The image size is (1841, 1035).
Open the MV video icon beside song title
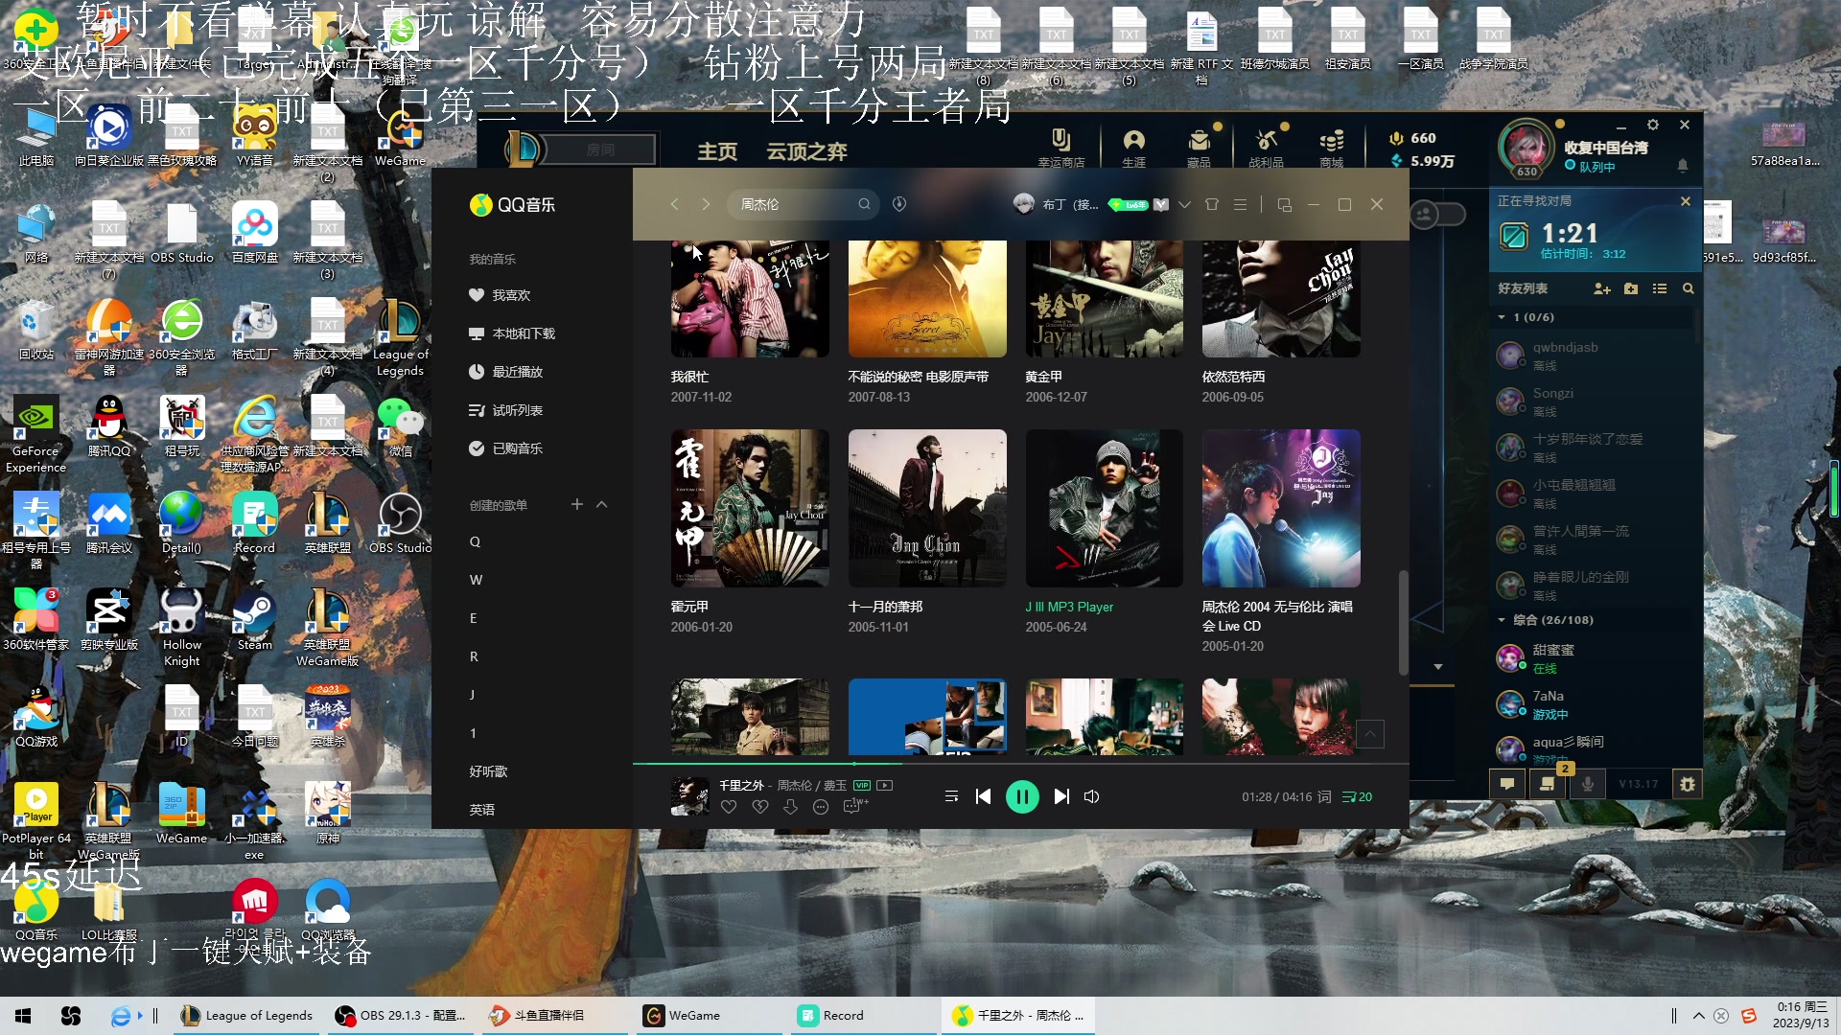coord(885,785)
